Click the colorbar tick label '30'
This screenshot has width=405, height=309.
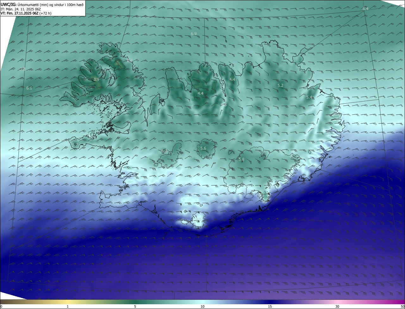pos(337,306)
